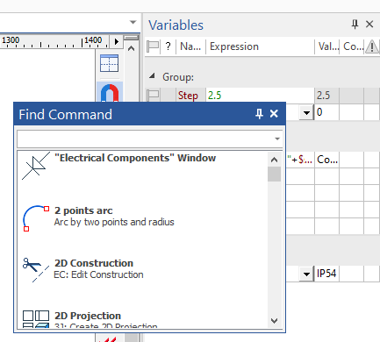
Task: Toggle the magnet snap icon
Action: coord(110,92)
